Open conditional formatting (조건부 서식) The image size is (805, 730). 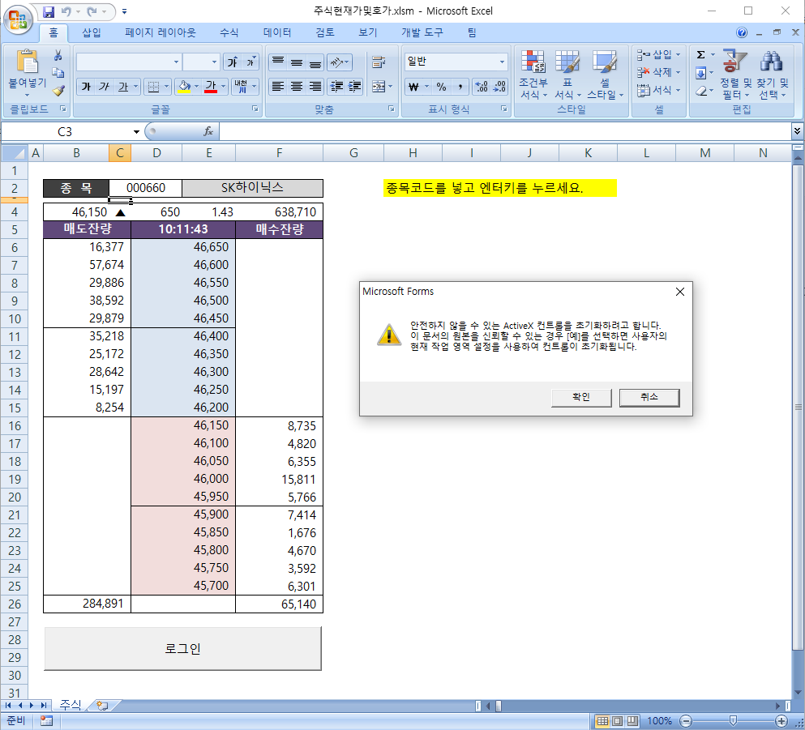click(x=533, y=75)
